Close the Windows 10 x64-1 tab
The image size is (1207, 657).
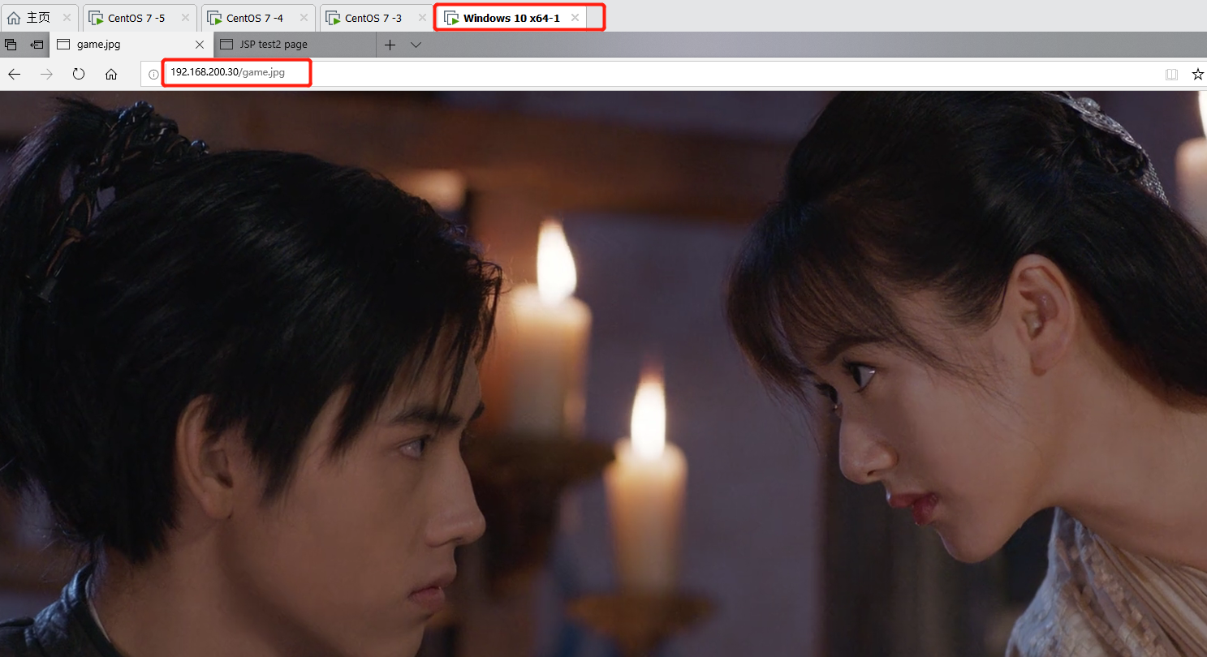(x=575, y=18)
